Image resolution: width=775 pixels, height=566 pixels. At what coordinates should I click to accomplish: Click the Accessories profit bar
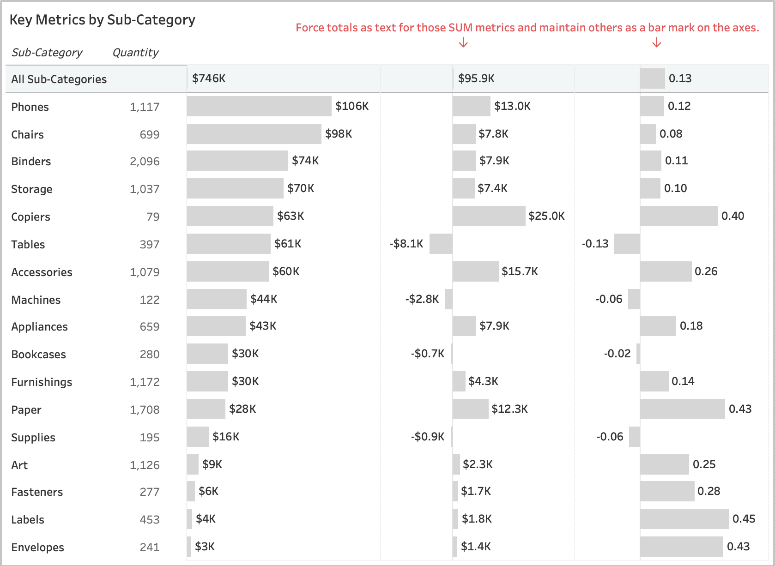point(475,271)
